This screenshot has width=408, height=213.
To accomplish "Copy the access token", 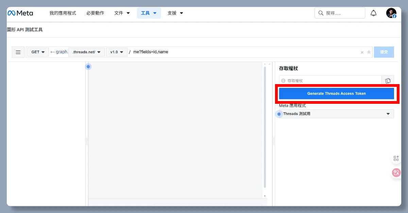I will [388, 81].
